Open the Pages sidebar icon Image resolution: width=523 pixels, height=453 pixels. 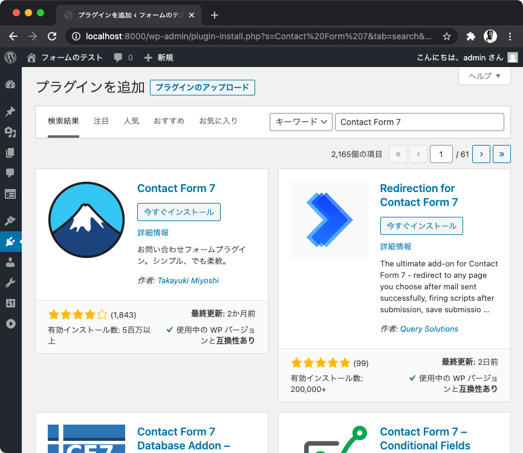point(10,153)
